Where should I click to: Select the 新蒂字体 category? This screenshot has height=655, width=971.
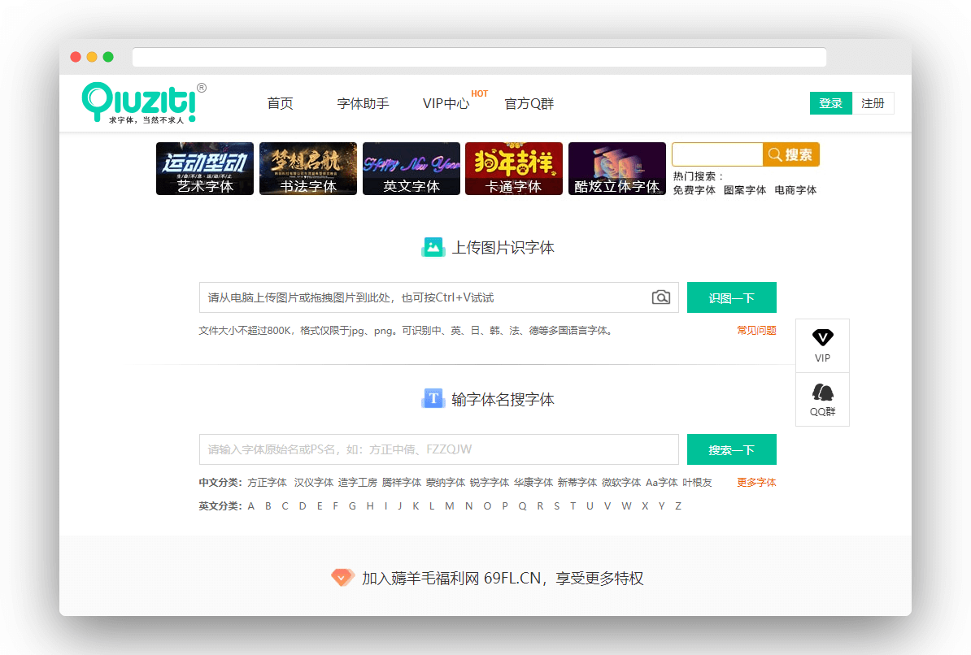577,482
